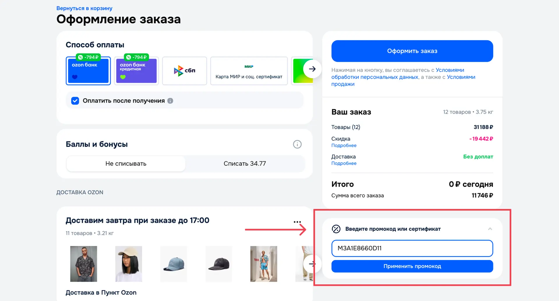This screenshot has width=559, height=301.
Task: Select Списать 34.77 bonus option
Action: tap(245, 164)
